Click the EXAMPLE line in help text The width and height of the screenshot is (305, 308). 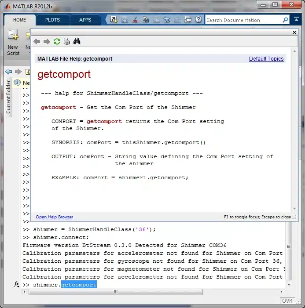(120, 178)
